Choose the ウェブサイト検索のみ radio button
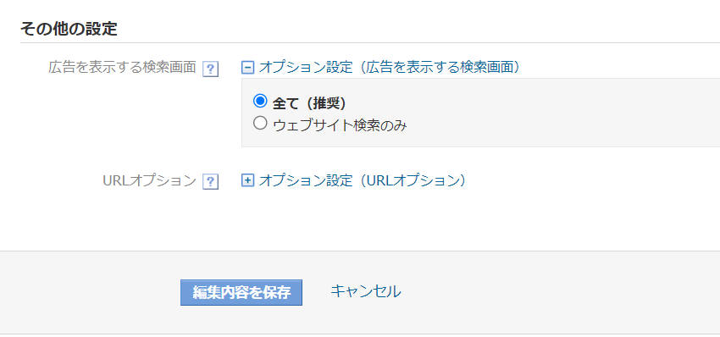Image resolution: width=720 pixels, height=337 pixels. pyautogui.click(x=260, y=123)
